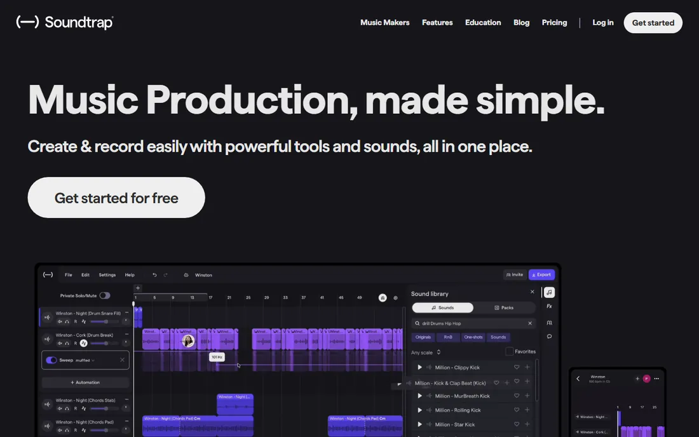Arm recording on Drum Snare Fill track
The width and height of the screenshot is (699, 437).
point(76,321)
